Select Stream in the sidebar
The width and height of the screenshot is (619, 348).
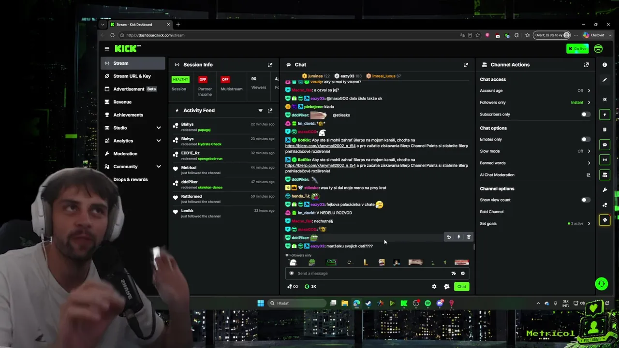point(133,63)
